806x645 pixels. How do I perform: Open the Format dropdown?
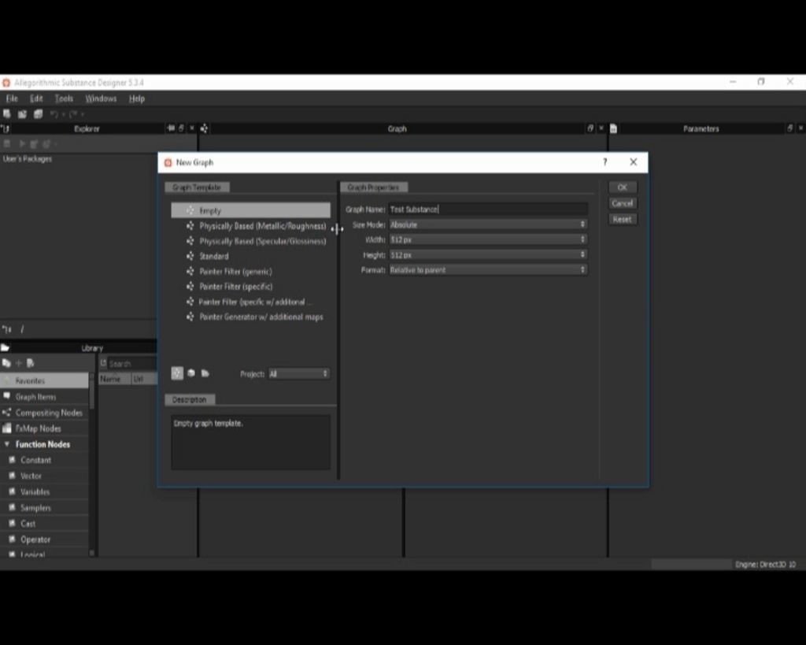point(488,269)
